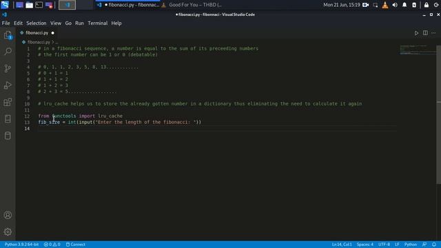Click the VS Code logo in title bar
Image resolution: width=441 pixels, height=248 pixels.
coord(4,14)
